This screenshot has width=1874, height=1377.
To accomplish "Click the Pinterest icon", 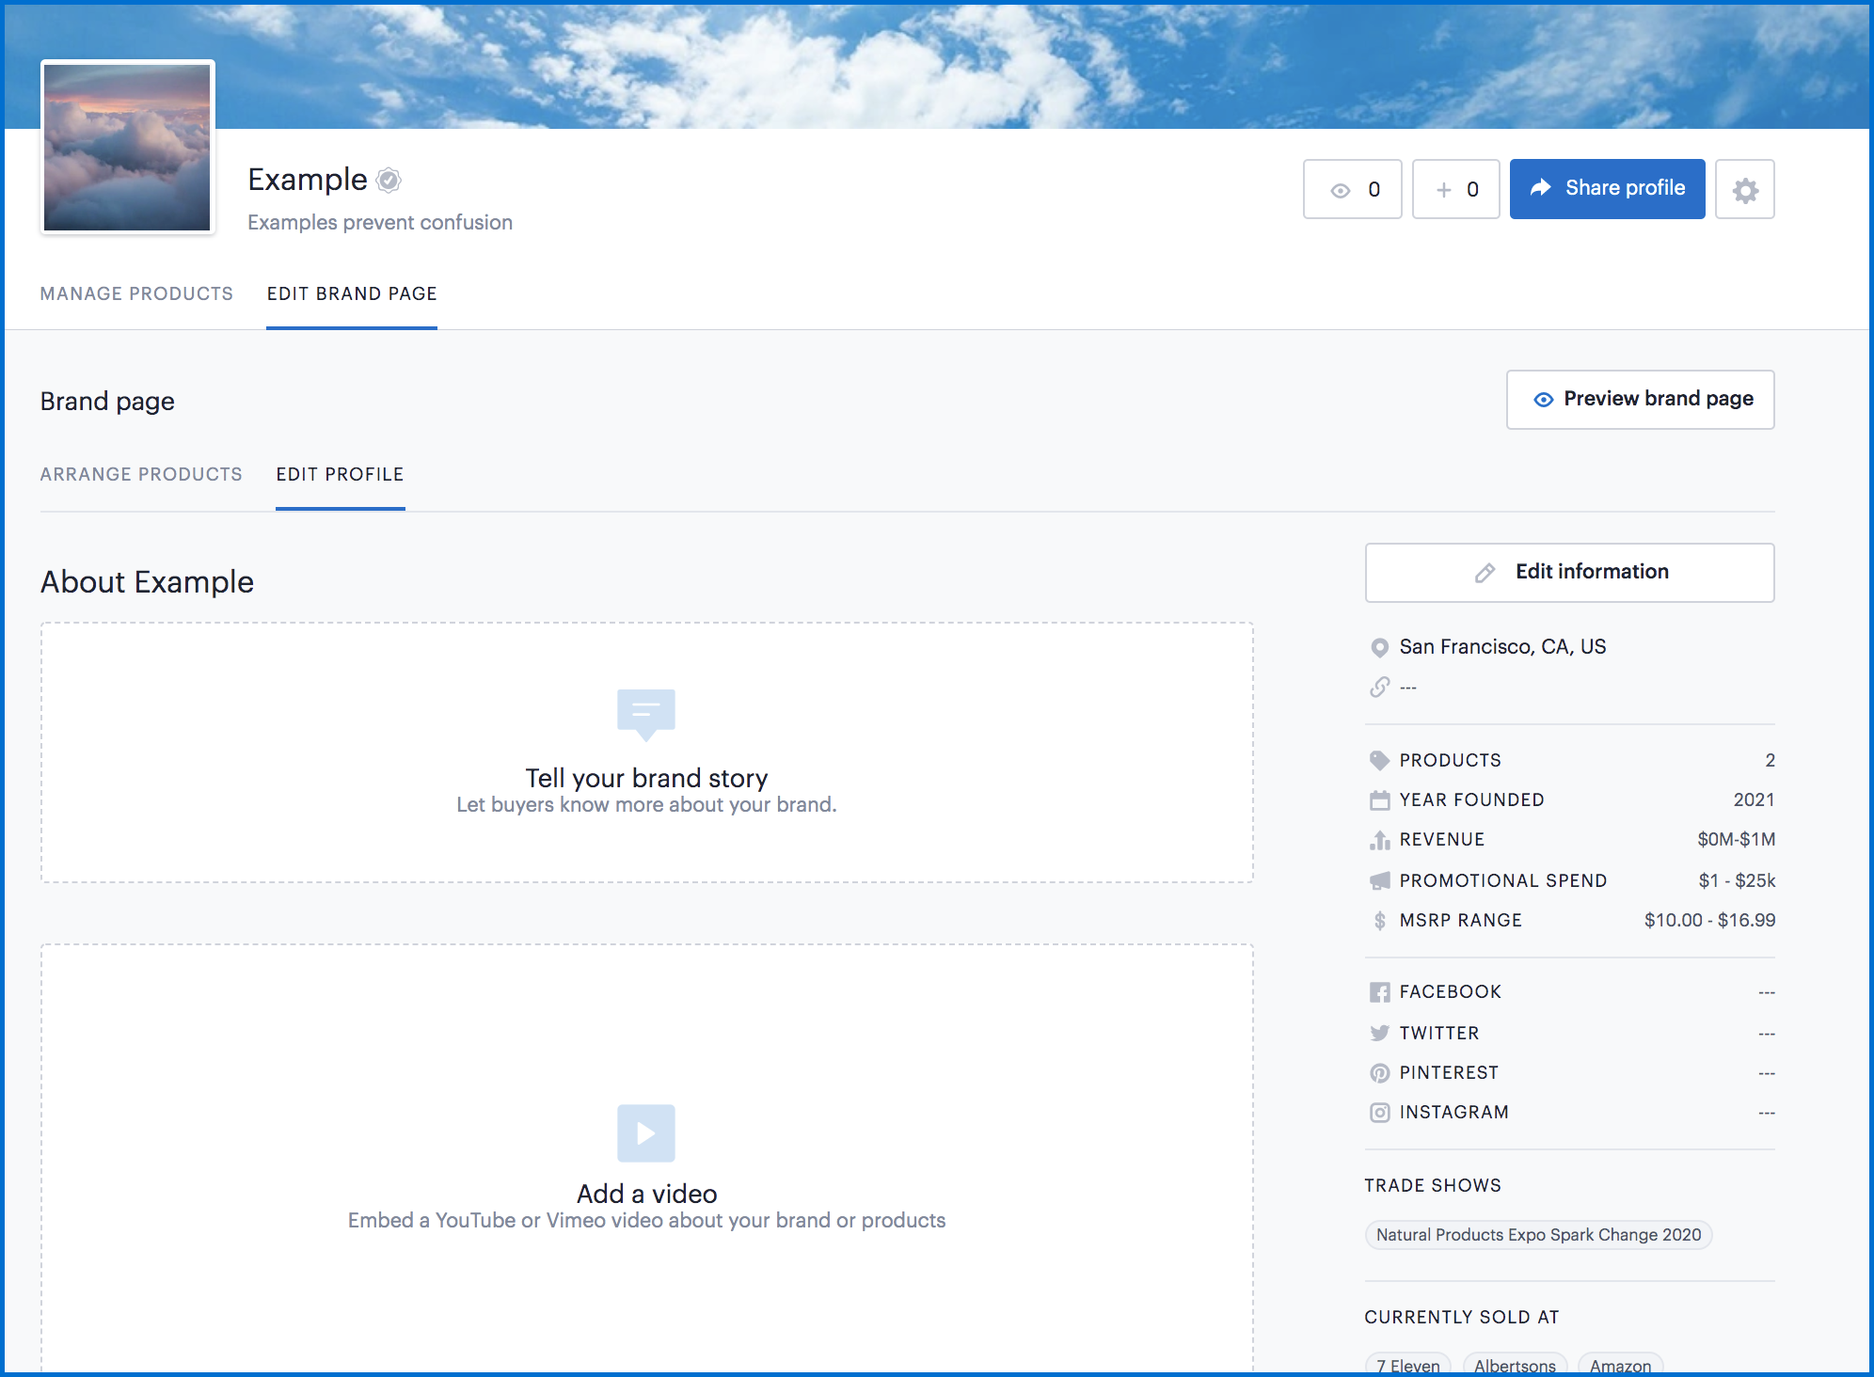I will (1379, 1073).
